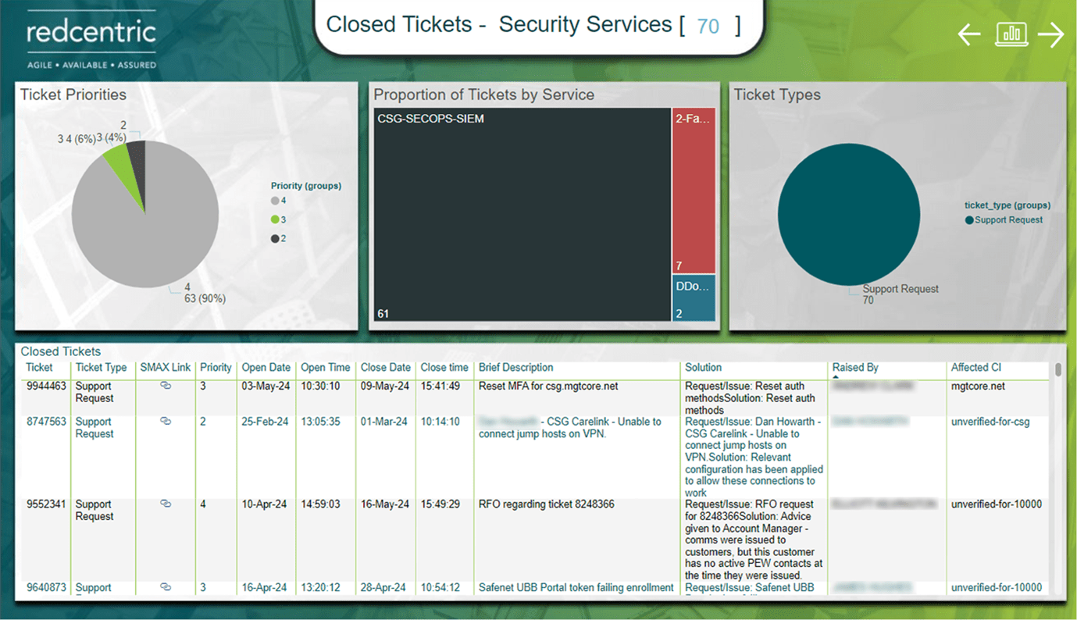Click 'Reset MFA for csg.mgtcore.net' description

tap(548, 386)
